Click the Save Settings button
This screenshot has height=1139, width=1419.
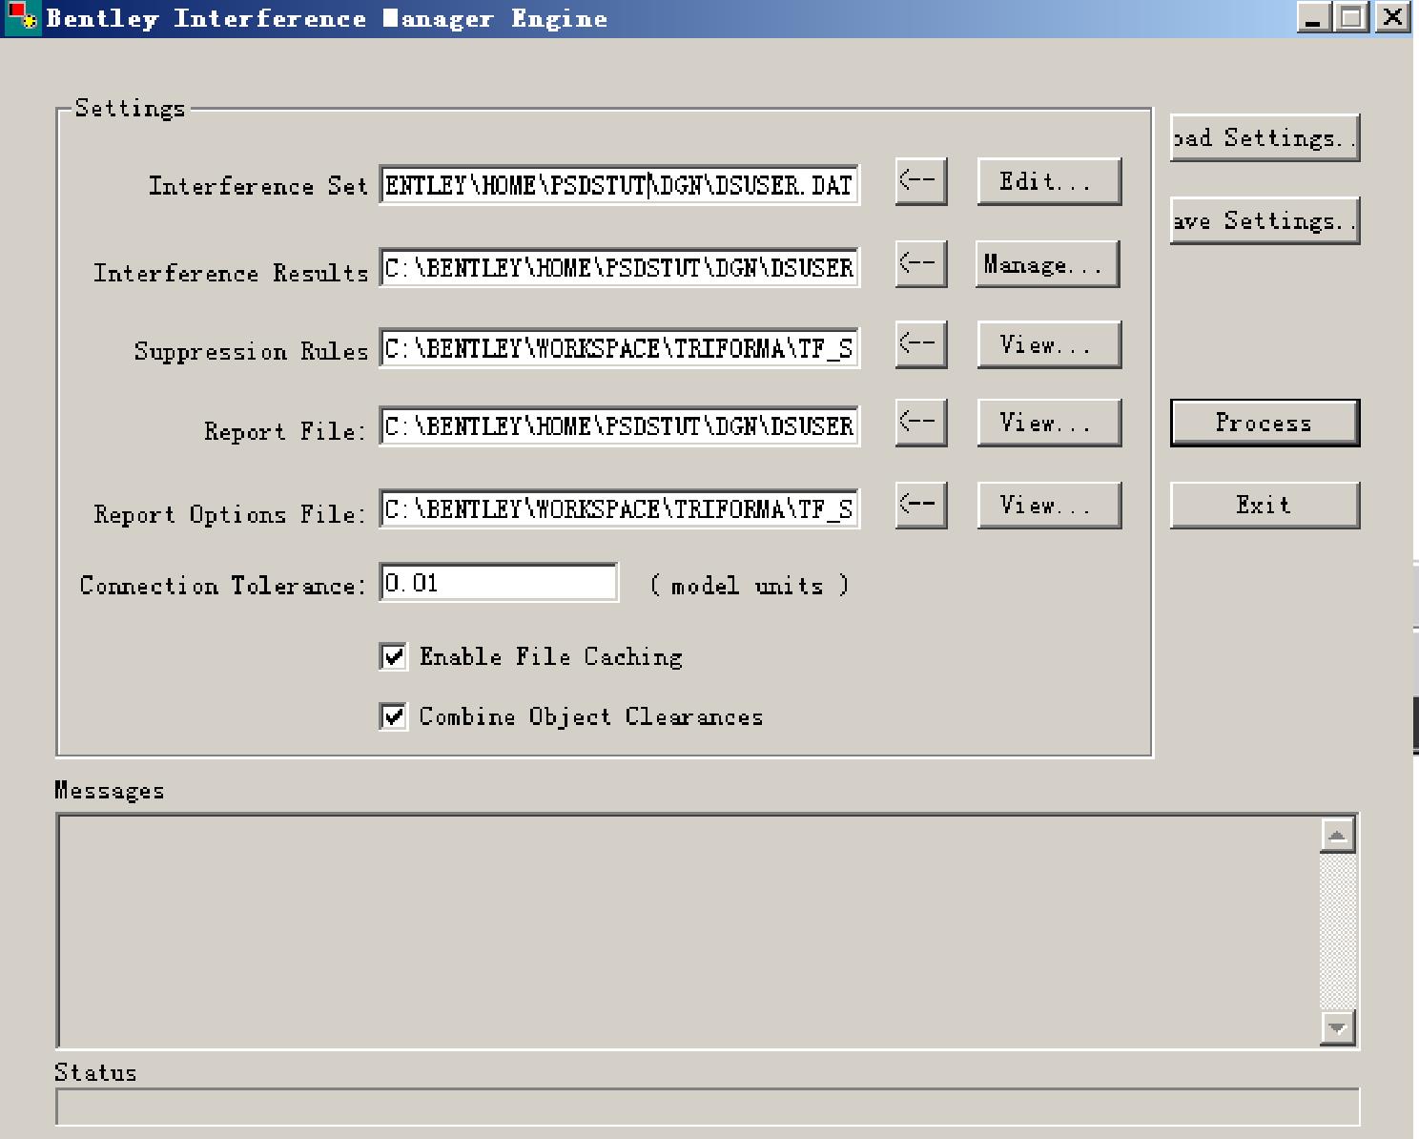1265,221
